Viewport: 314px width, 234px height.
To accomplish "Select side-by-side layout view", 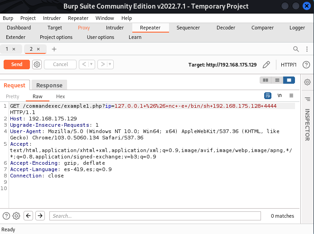I will point(266,80).
